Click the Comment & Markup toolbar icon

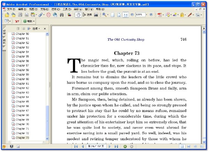(x=168, y=15)
